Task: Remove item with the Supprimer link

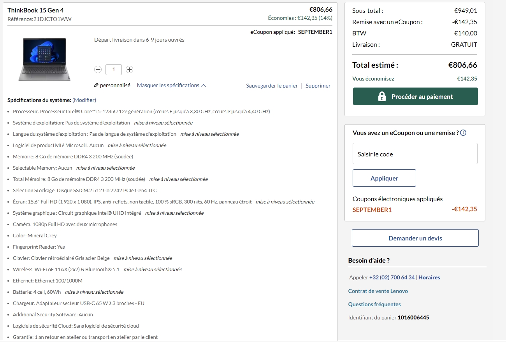Action: pos(318,86)
